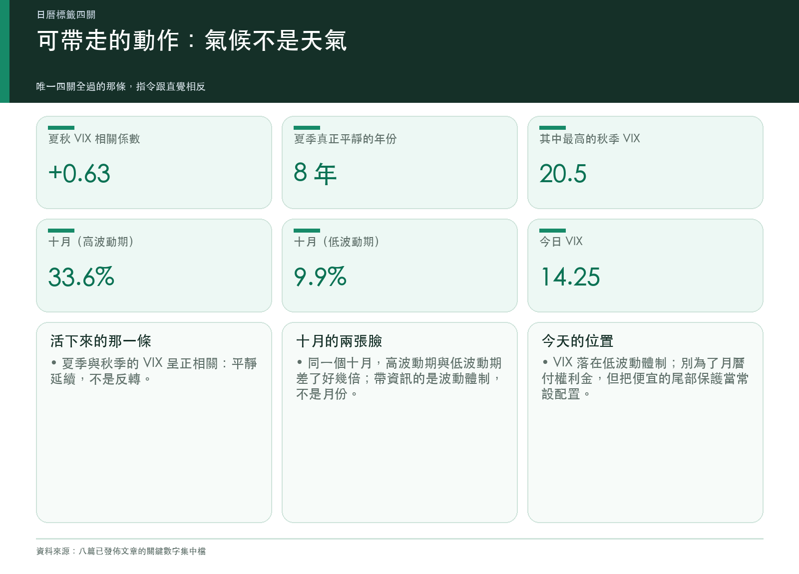Screen dimensions: 799x574
Task: Click the heading 活下來的那一條
Action: (101, 341)
